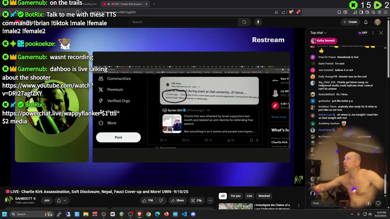Open Brave Rewards triangle icon
This screenshot has width=390, height=219.
pos(298,12)
